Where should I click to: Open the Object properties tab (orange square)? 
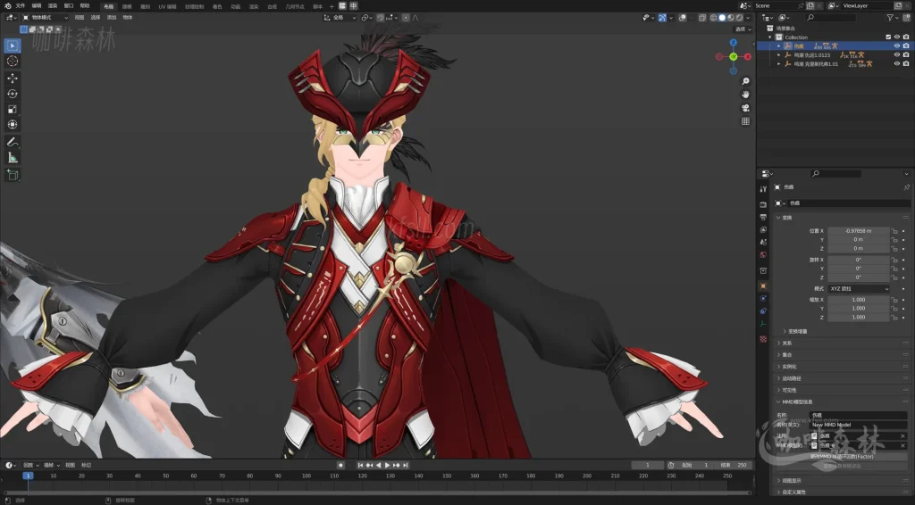tap(763, 286)
